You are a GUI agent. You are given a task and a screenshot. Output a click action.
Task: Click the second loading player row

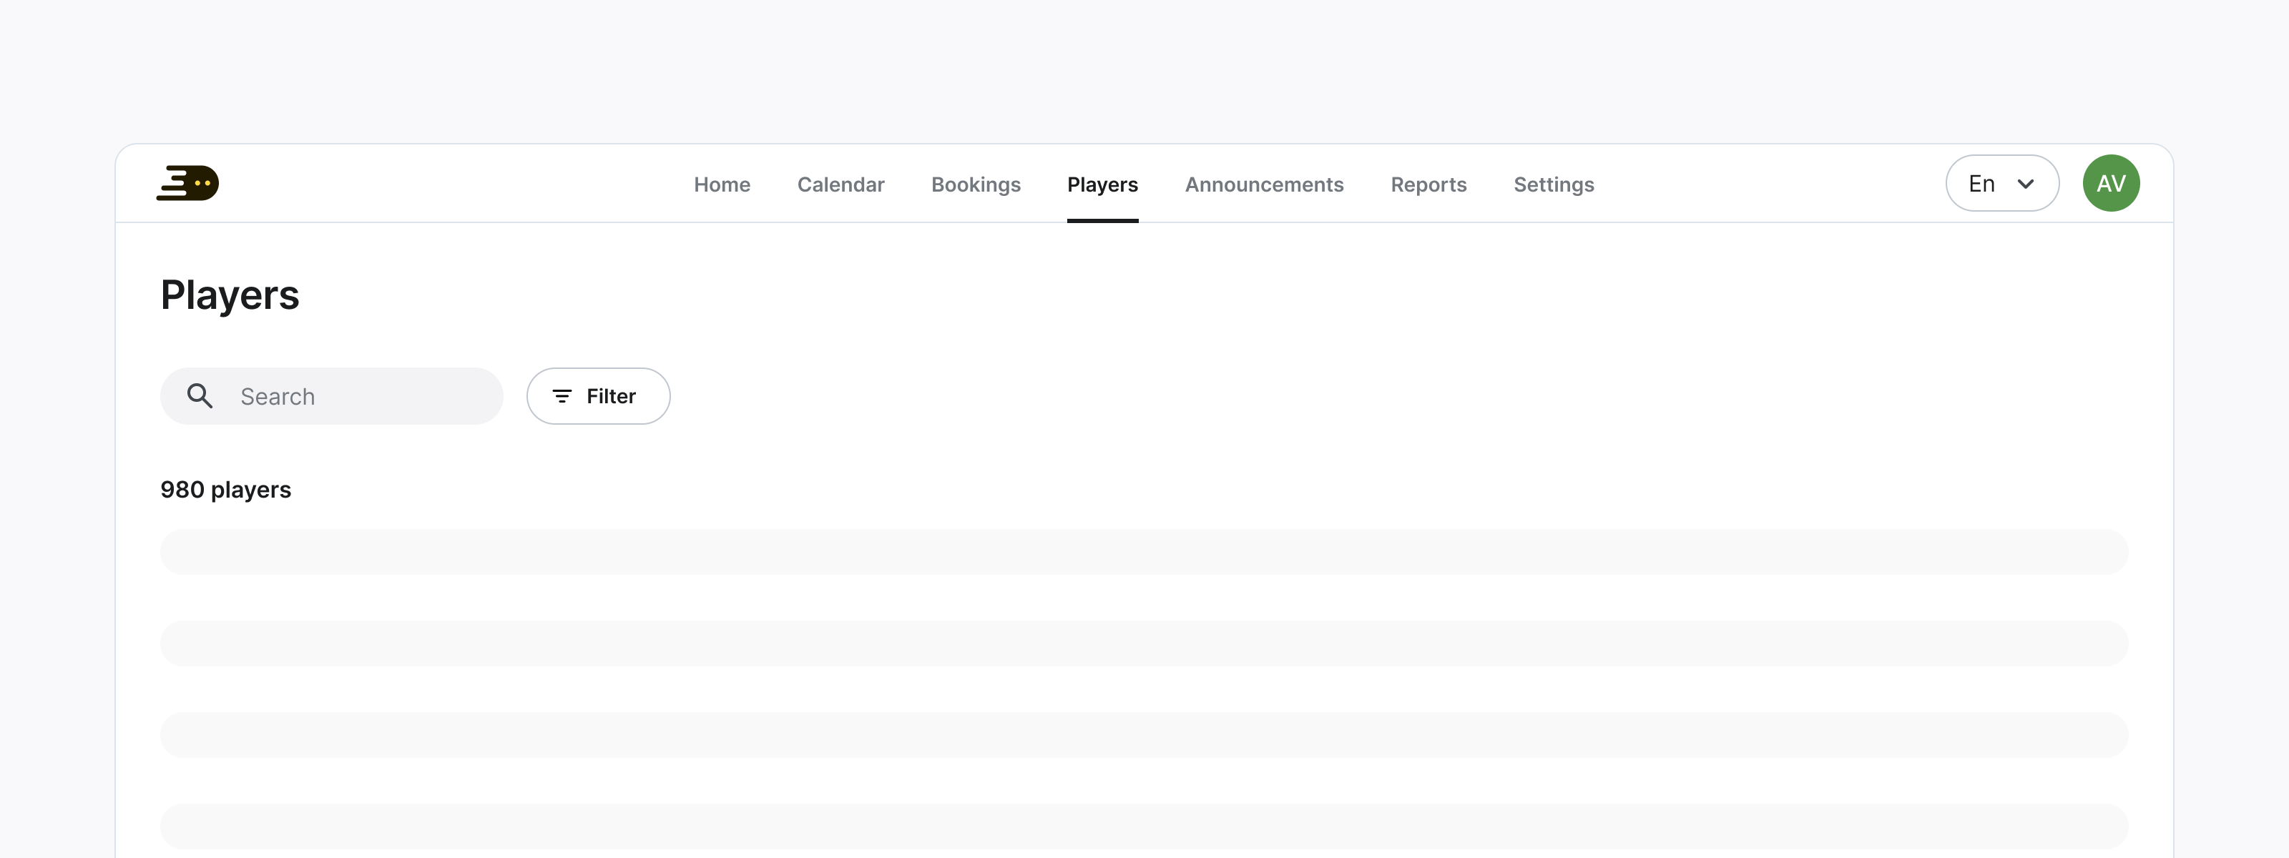tap(1144, 643)
